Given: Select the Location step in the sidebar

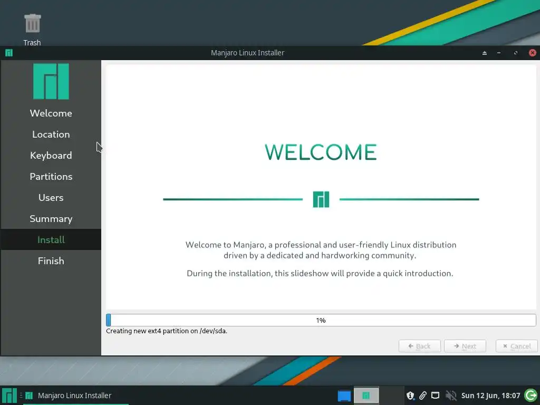Looking at the screenshot, I should pyautogui.click(x=51, y=134).
